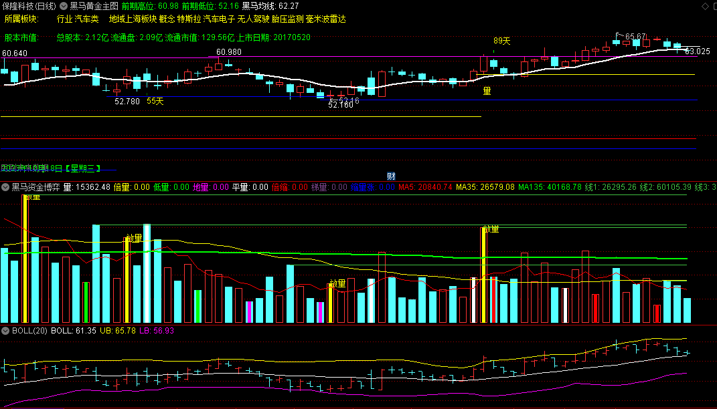Image resolution: width=717 pixels, height=409 pixels.
Task: Select the 保隆科技(日线) stock title
Action: click(x=29, y=6)
